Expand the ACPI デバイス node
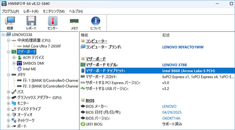The width and height of the screenshot is (235, 130). click(14, 58)
